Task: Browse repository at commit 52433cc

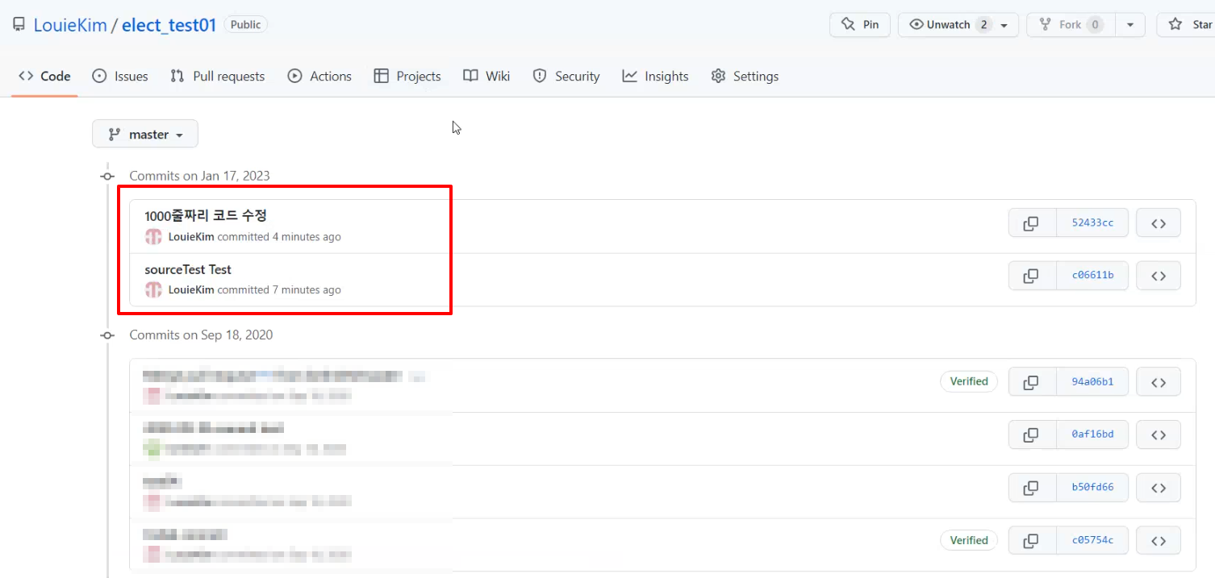Action: point(1159,222)
